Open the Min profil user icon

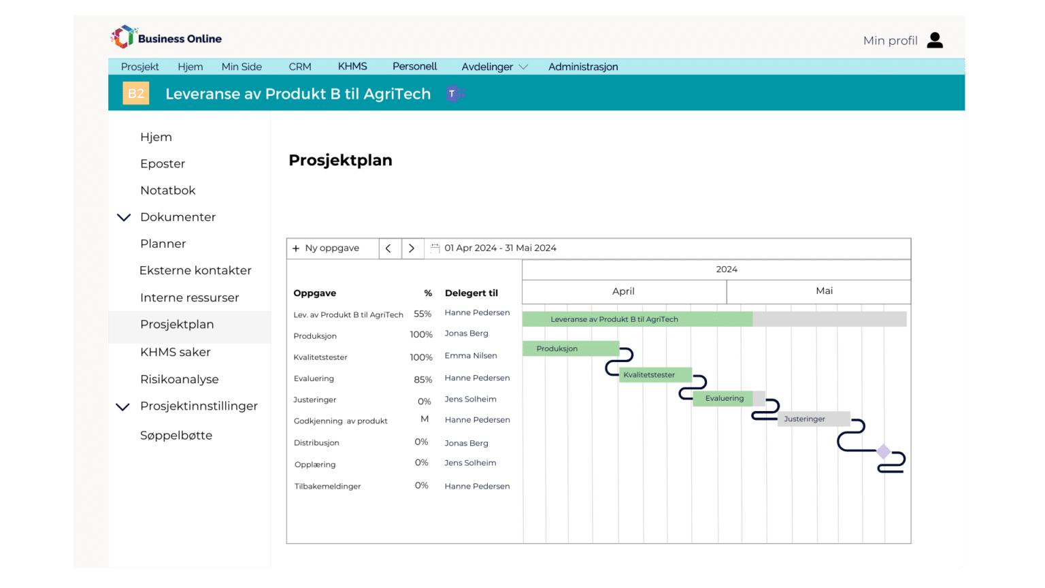[x=935, y=40]
